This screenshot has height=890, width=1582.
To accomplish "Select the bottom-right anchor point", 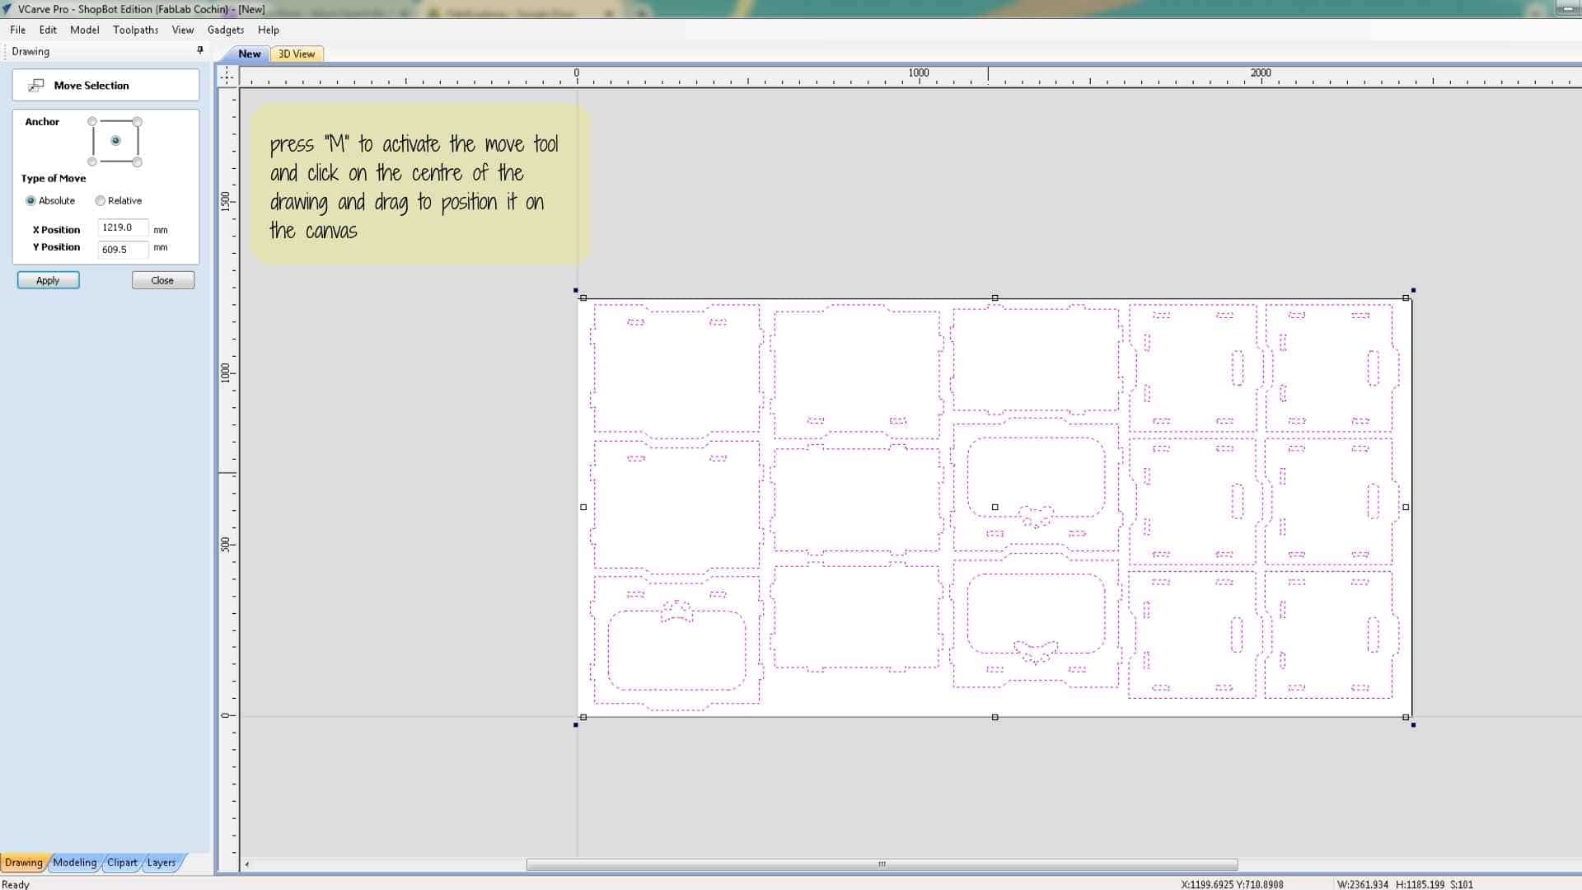I will [x=138, y=162].
